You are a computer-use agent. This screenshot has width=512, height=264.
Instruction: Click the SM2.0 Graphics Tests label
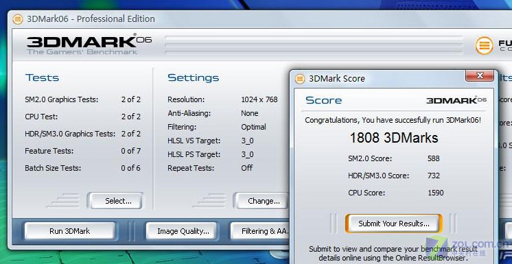point(61,99)
